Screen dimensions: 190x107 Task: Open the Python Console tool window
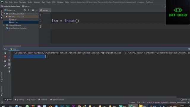pos(57,100)
